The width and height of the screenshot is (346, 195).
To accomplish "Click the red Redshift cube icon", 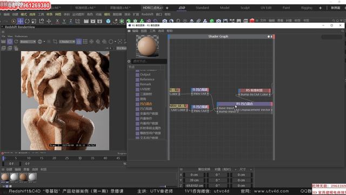I will tap(252, 21).
